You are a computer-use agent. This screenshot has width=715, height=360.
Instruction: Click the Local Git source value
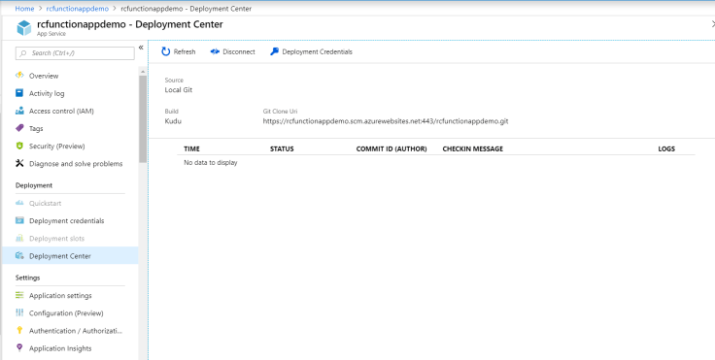click(x=179, y=90)
